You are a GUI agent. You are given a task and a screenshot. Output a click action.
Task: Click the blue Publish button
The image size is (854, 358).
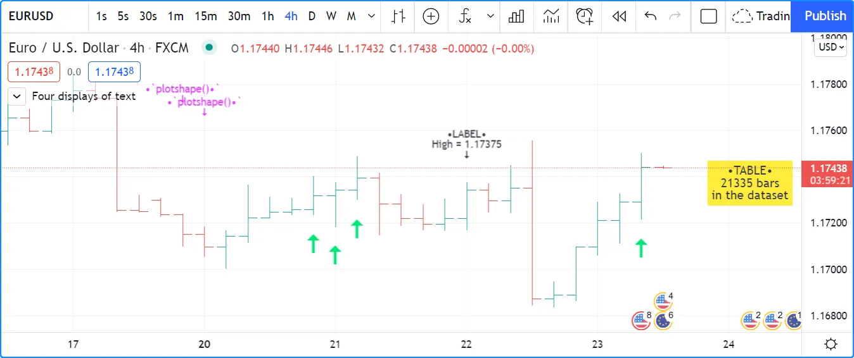click(825, 16)
